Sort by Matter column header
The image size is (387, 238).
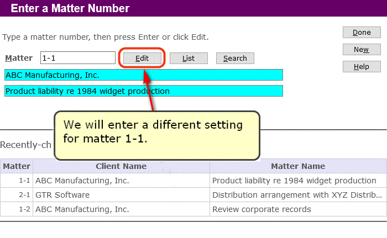point(17,166)
